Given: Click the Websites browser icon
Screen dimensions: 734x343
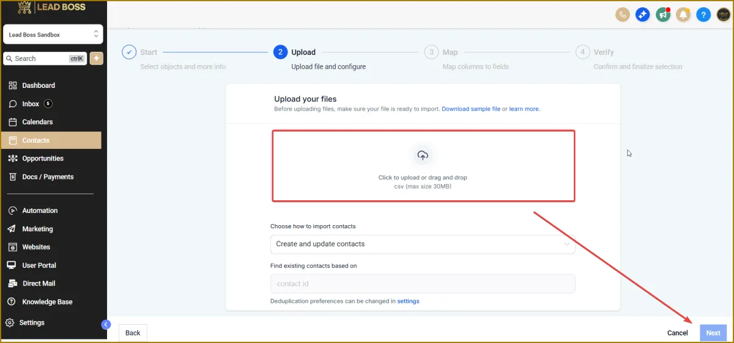Looking at the screenshot, I should 12,247.
